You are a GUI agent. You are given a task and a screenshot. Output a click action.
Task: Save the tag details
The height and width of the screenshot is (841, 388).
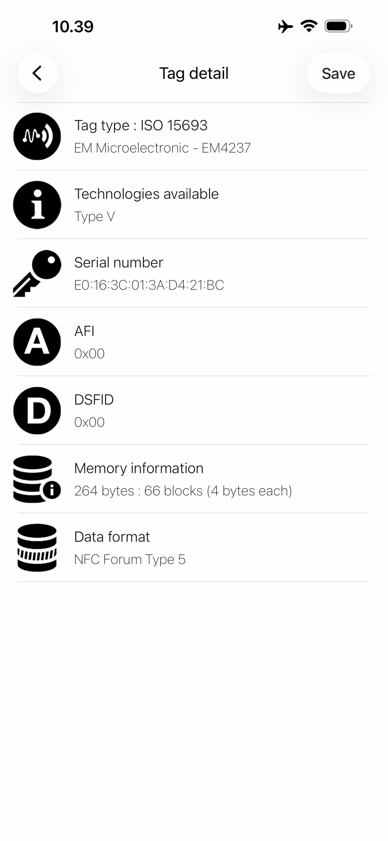pos(338,73)
